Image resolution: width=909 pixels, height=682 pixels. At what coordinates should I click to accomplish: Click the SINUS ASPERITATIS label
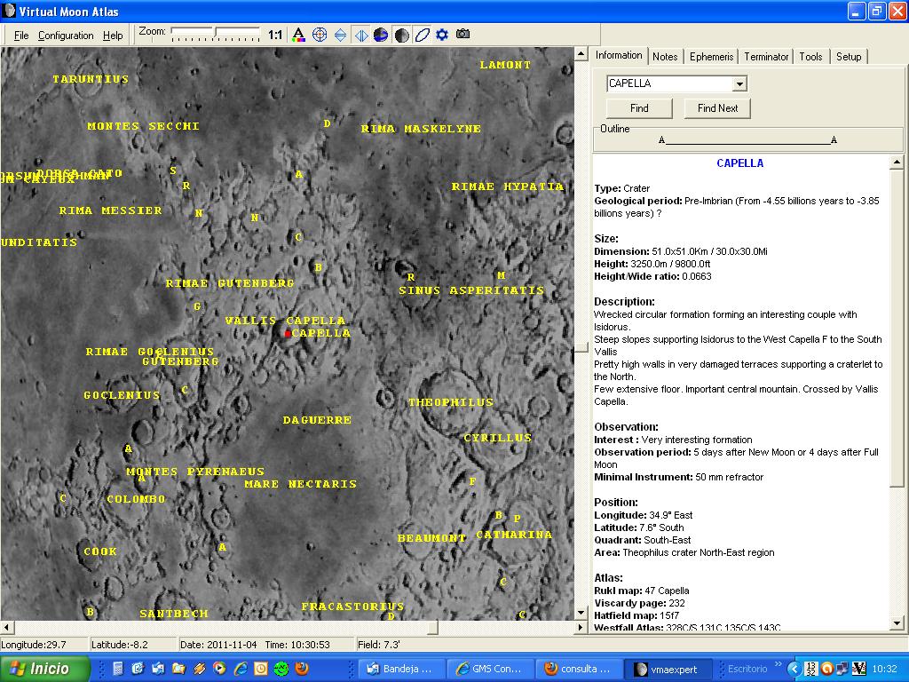click(x=471, y=290)
